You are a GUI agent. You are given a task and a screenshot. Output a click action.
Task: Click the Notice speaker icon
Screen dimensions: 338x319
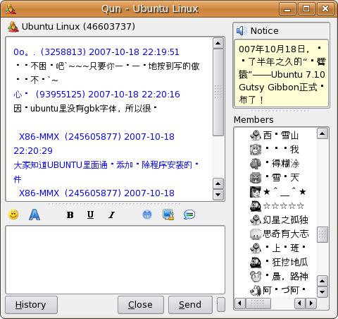coord(242,31)
